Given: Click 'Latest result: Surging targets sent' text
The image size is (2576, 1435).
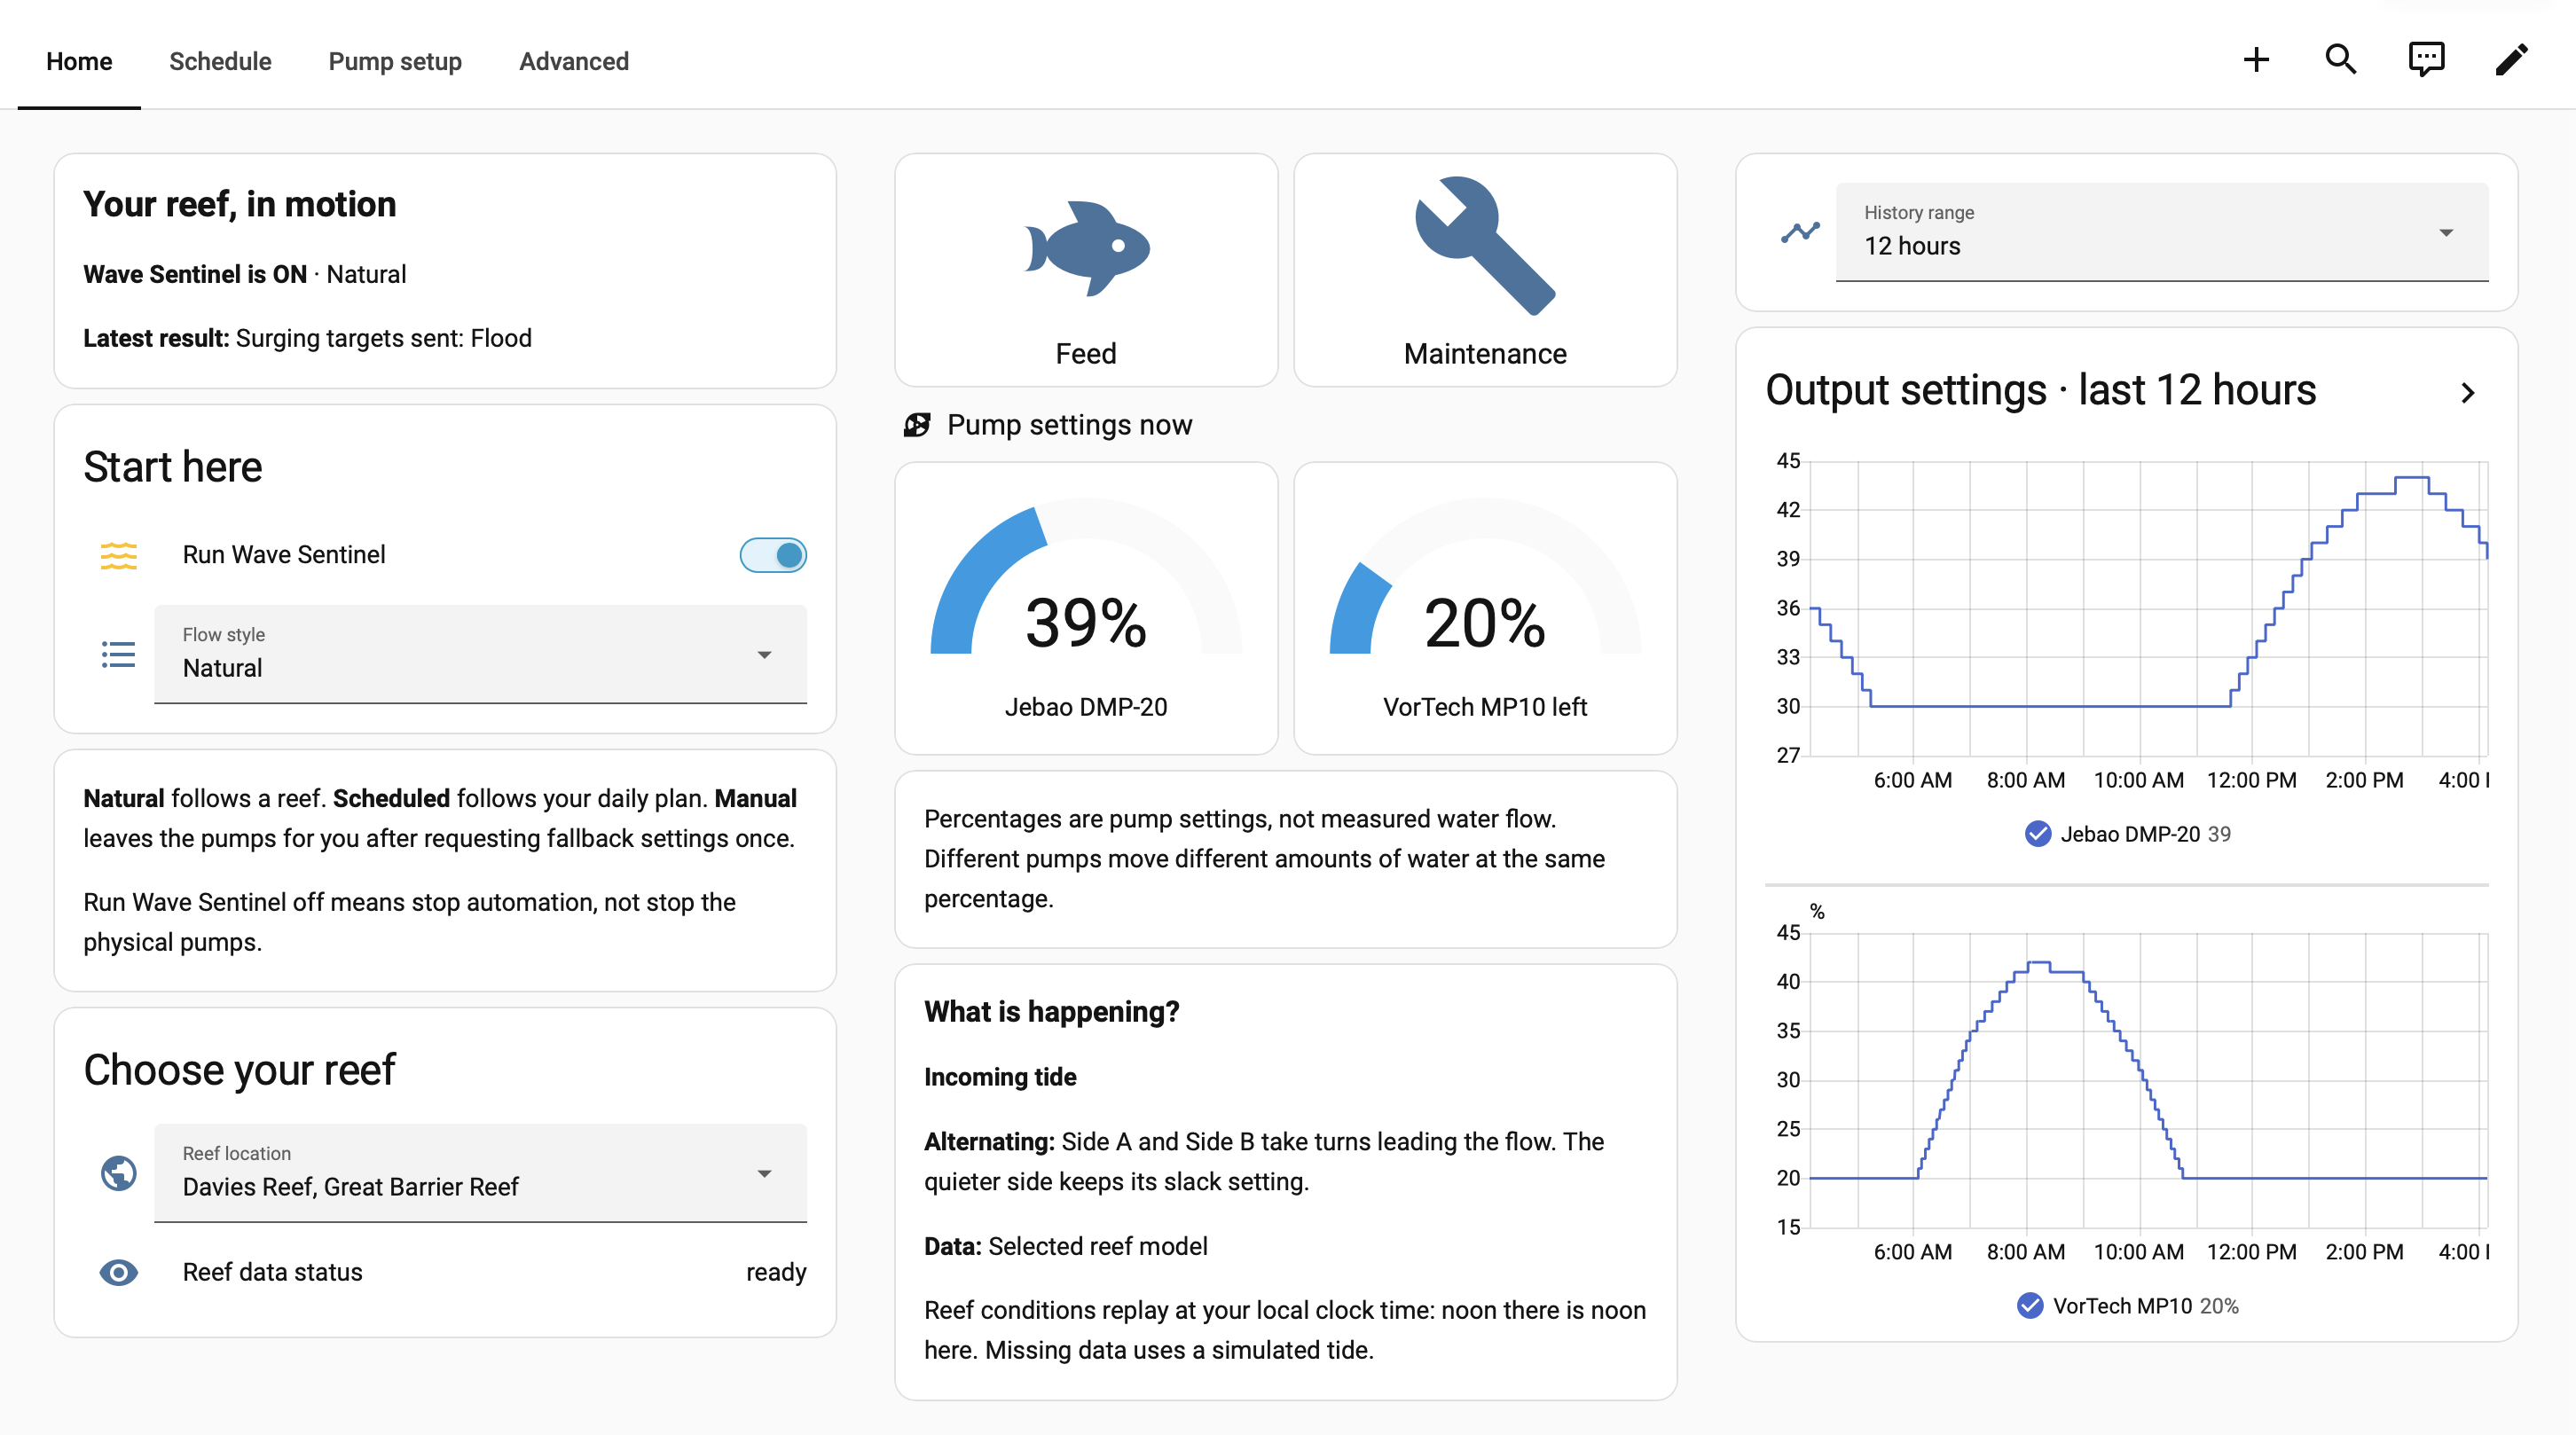Looking at the screenshot, I should [307, 338].
